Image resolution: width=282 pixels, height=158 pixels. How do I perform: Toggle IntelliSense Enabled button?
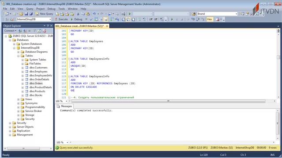106,19
